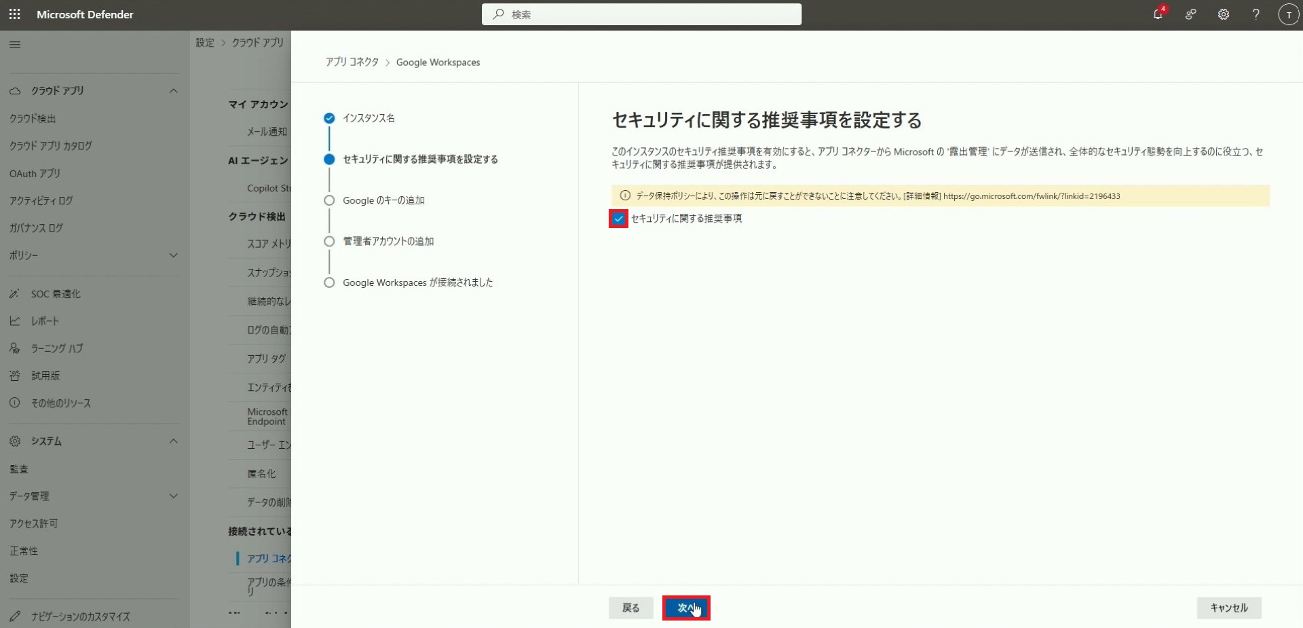Screen dimensions: 1303x628
Task: Uncheck セキュリティに関する推奨事項 checkbox
Action: tap(618, 219)
